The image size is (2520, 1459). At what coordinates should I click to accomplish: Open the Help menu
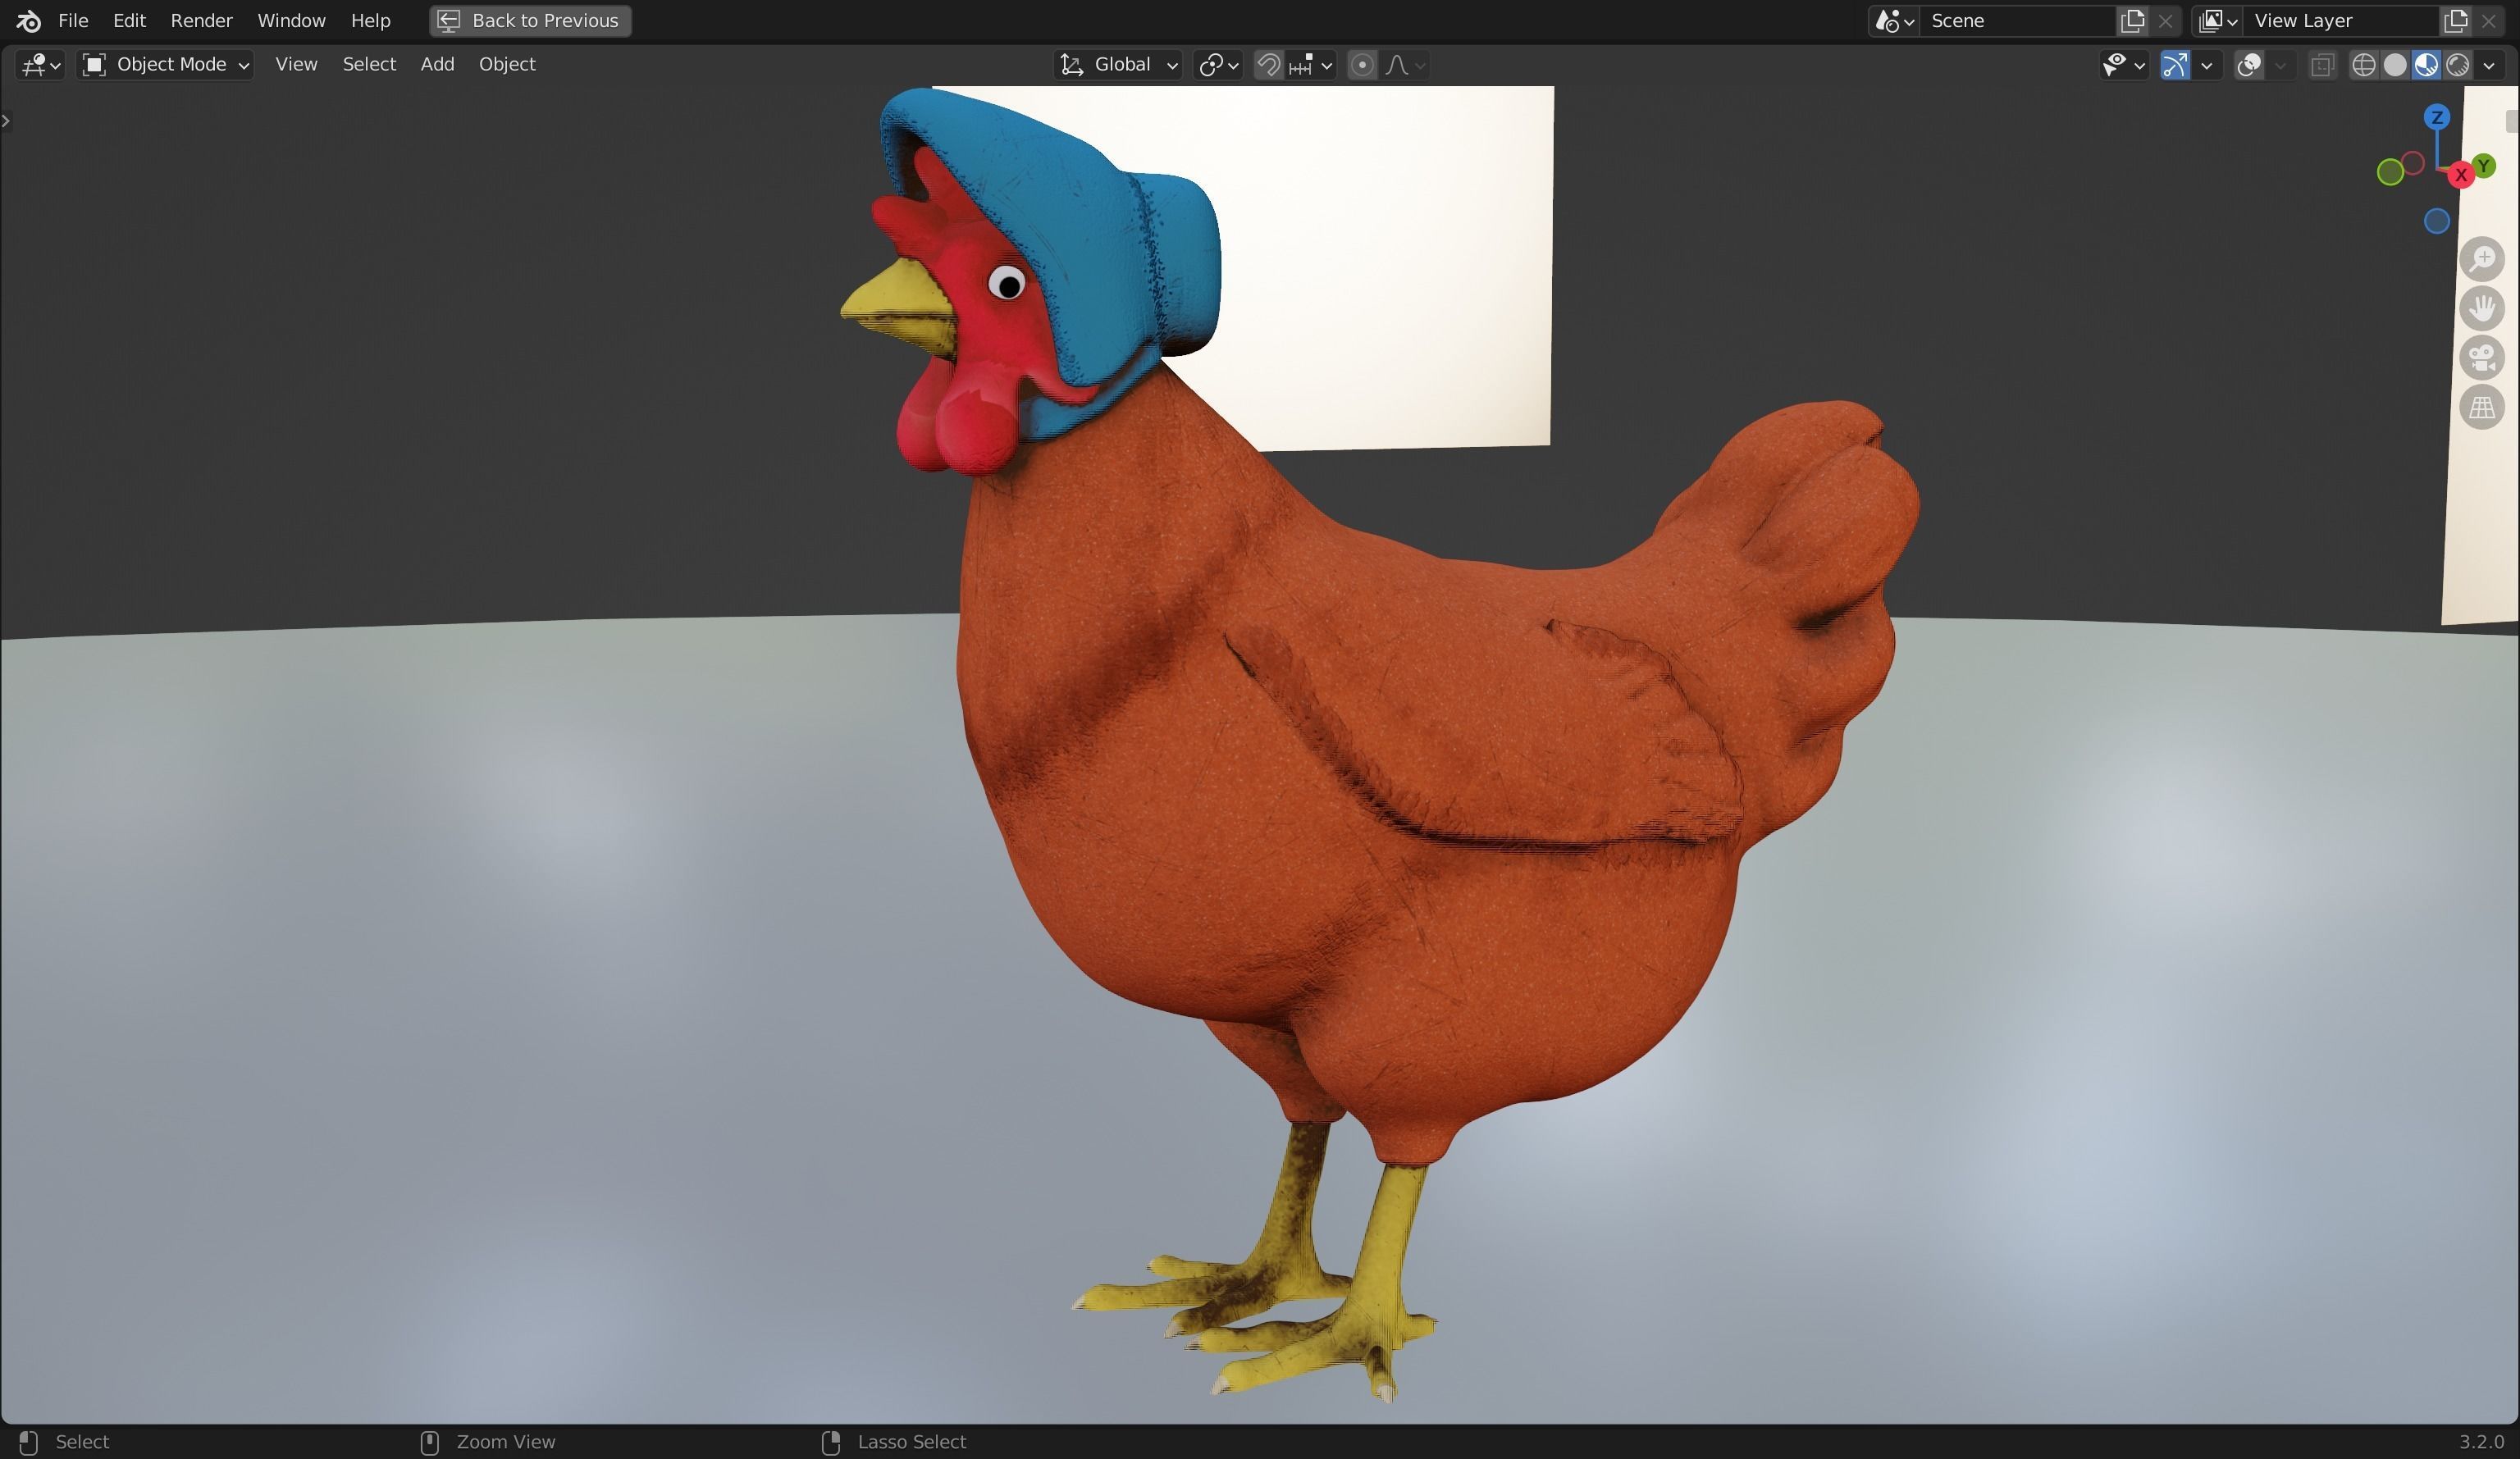pos(370,21)
